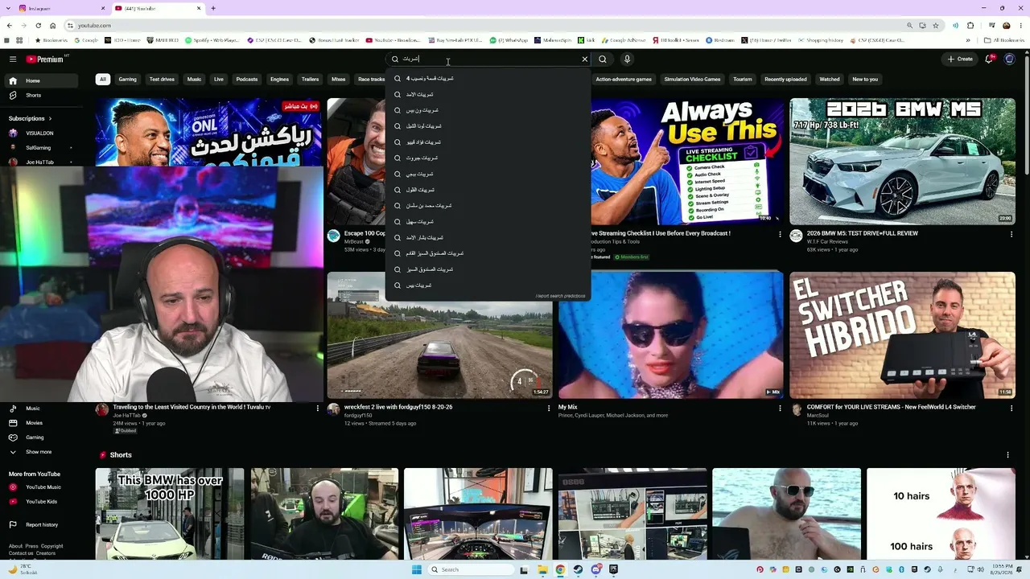Reload the page in Chrome
The width and height of the screenshot is (1030, 579).
[38, 26]
